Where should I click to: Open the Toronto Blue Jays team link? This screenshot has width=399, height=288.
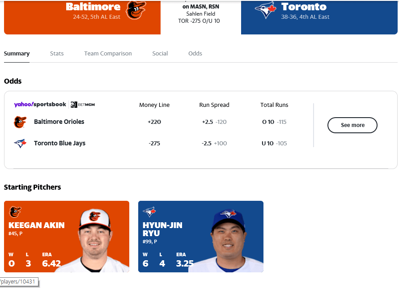click(x=59, y=143)
